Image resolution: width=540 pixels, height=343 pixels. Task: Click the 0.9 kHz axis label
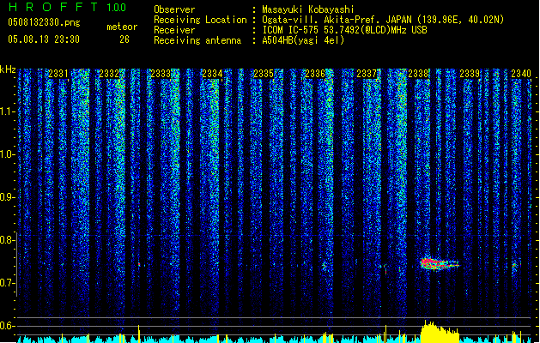point(7,197)
